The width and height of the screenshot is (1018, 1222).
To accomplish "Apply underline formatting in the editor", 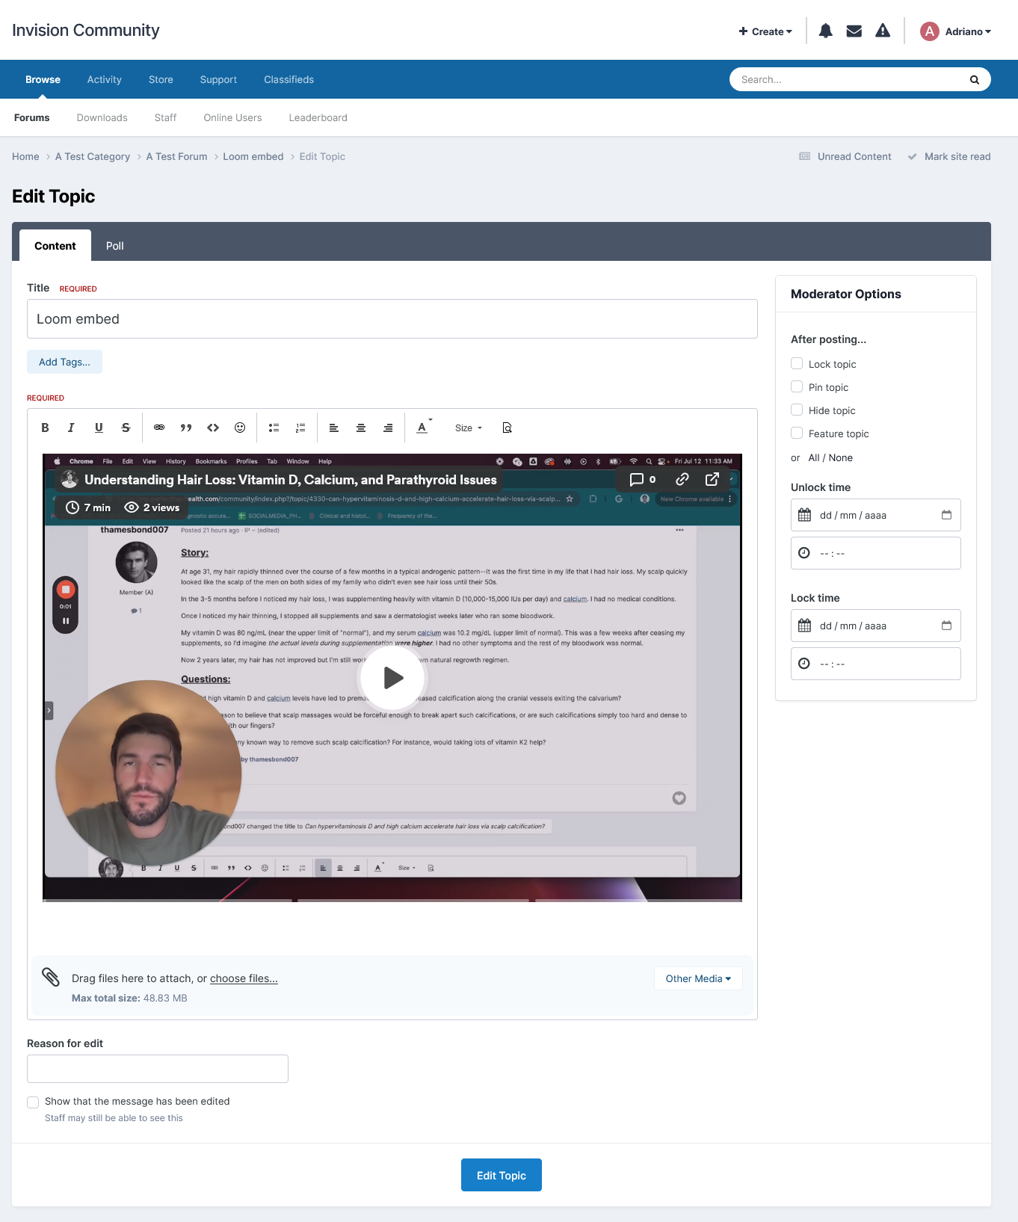I will point(99,428).
